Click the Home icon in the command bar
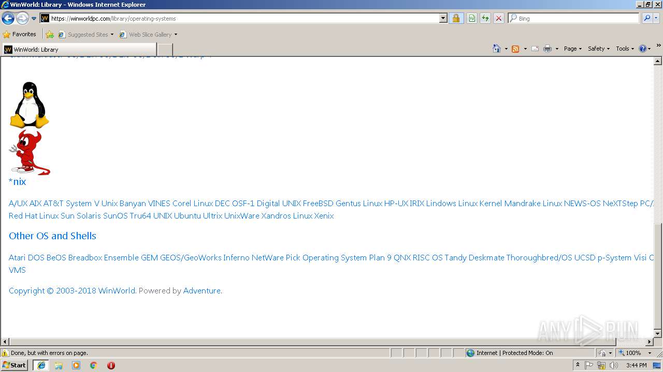This screenshot has height=372, width=663. point(497,49)
